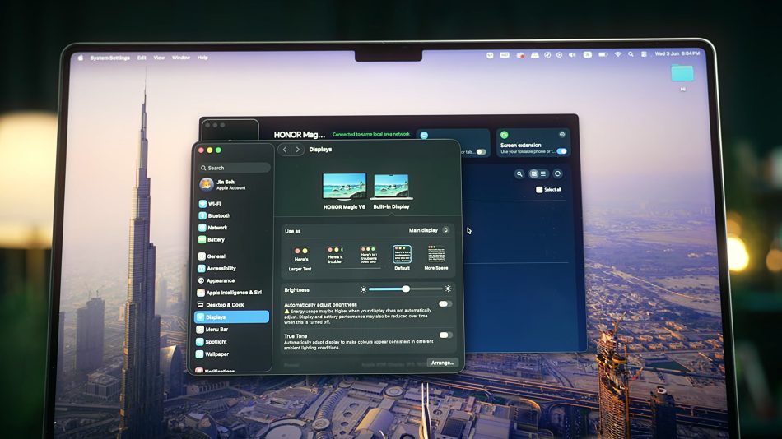Image resolution: width=782 pixels, height=439 pixels.
Task: Select the highlighted Displays sidebar item
Action: tap(232, 317)
